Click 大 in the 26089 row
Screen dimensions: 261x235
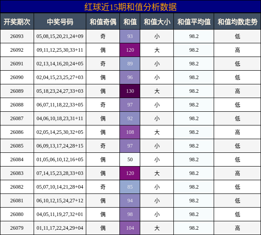[157, 91]
